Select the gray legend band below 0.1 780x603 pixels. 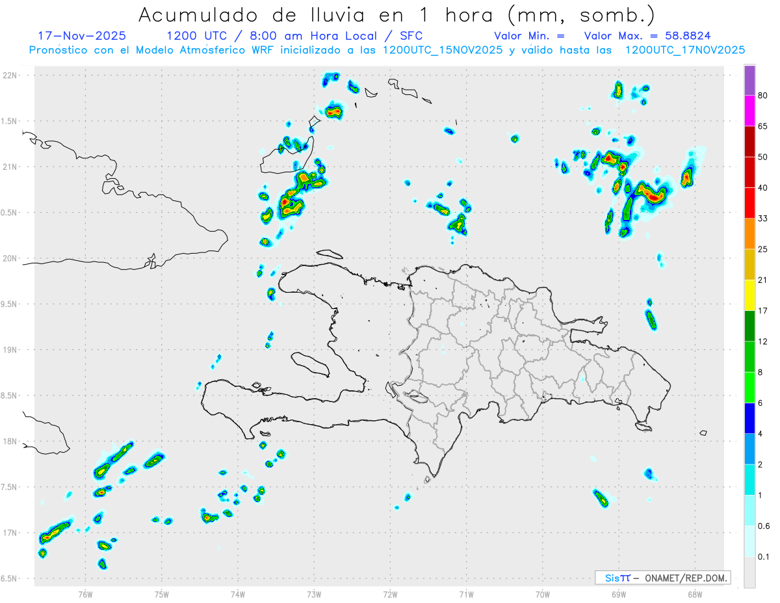(x=749, y=572)
